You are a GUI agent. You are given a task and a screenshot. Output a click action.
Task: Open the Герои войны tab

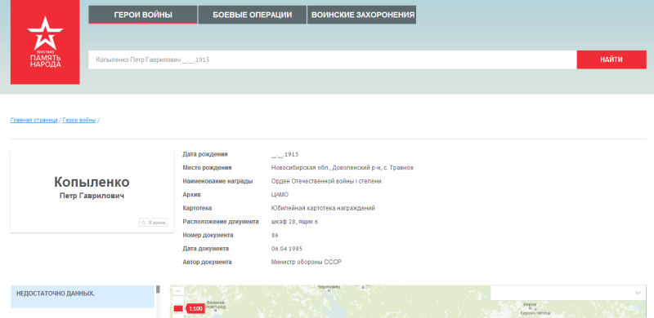142,15
